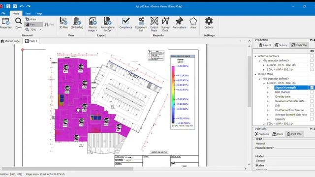The width and height of the screenshot is (315, 177).
Task: Open the zoom percentage dropdown arrow
Action: coord(40,29)
